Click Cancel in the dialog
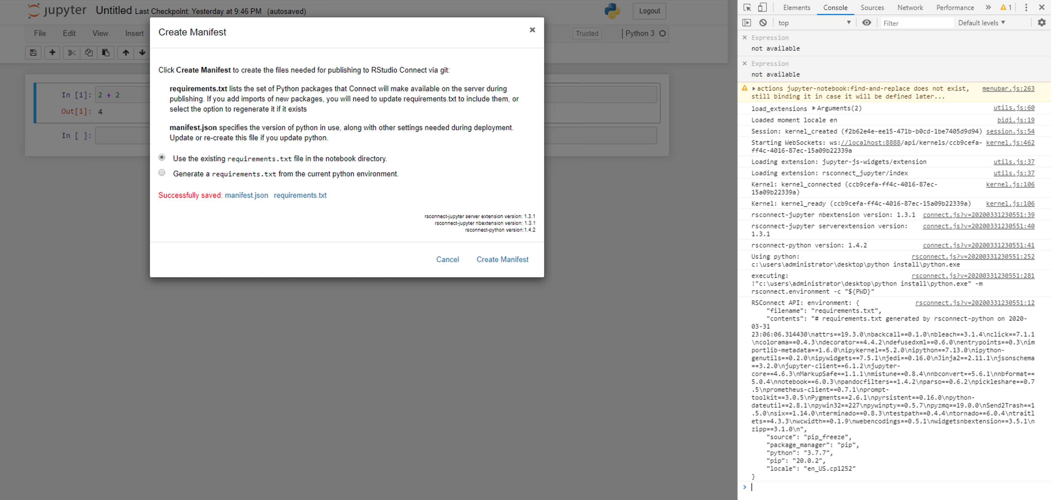 click(x=447, y=259)
